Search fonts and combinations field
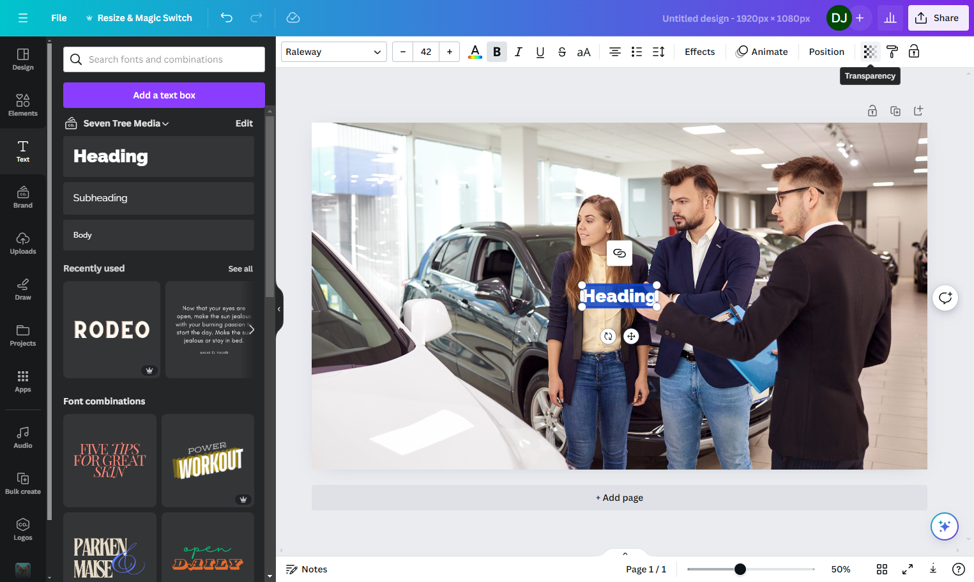The width and height of the screenshot is (974, 582). [164, 59]
